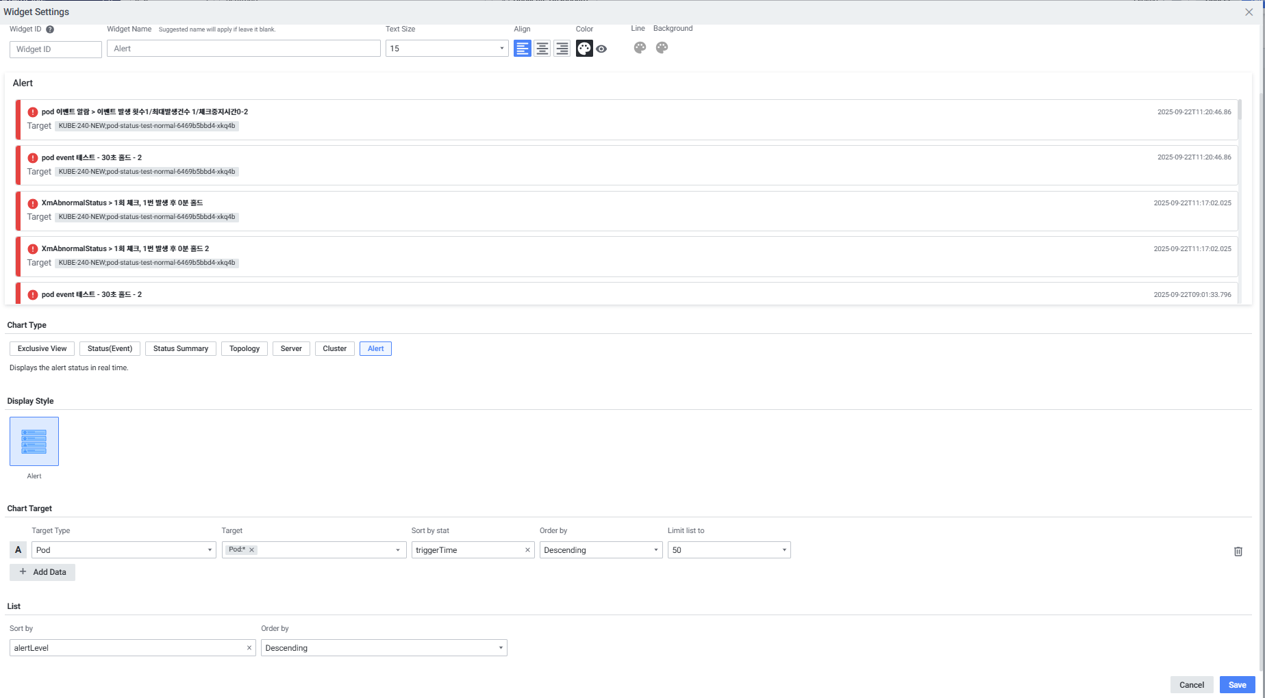Click the Widget ID help question-mark icon
This screenshot has width=1265, height=698.
[50, 29]
